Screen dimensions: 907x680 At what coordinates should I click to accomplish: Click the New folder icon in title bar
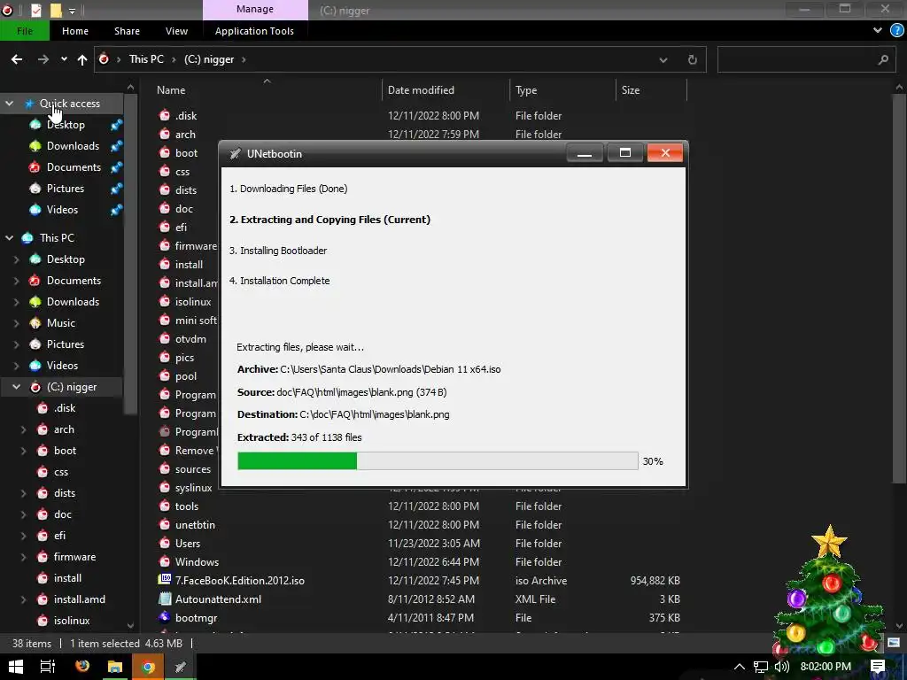pos(56,10)
